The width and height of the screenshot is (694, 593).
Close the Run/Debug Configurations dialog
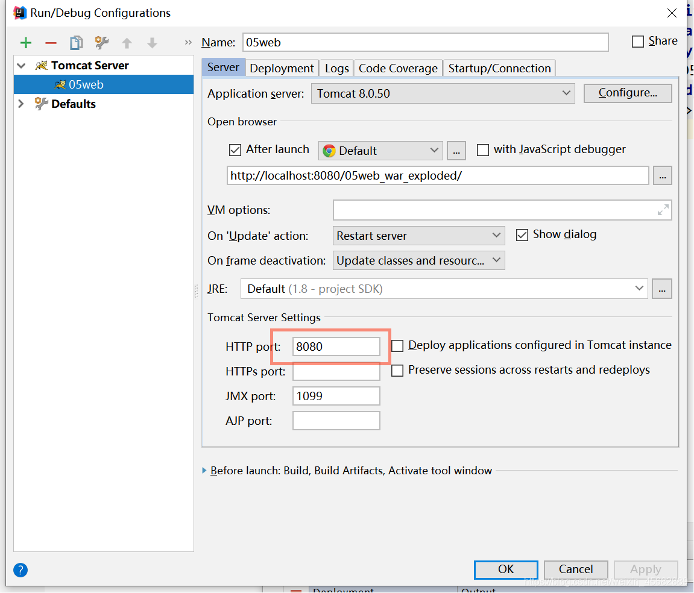[672, 13]
